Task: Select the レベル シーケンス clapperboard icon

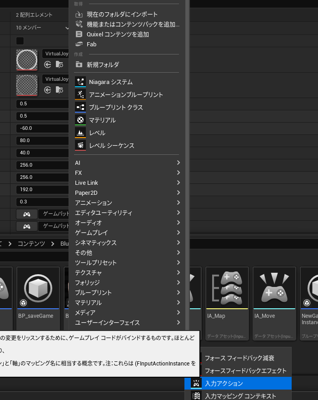Action: pyautogui.click(x=80, y=145)
